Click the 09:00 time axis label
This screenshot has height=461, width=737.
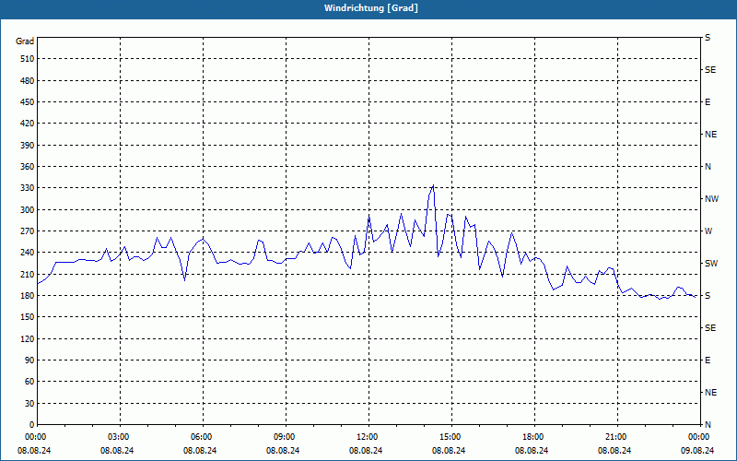click(283, 437)
